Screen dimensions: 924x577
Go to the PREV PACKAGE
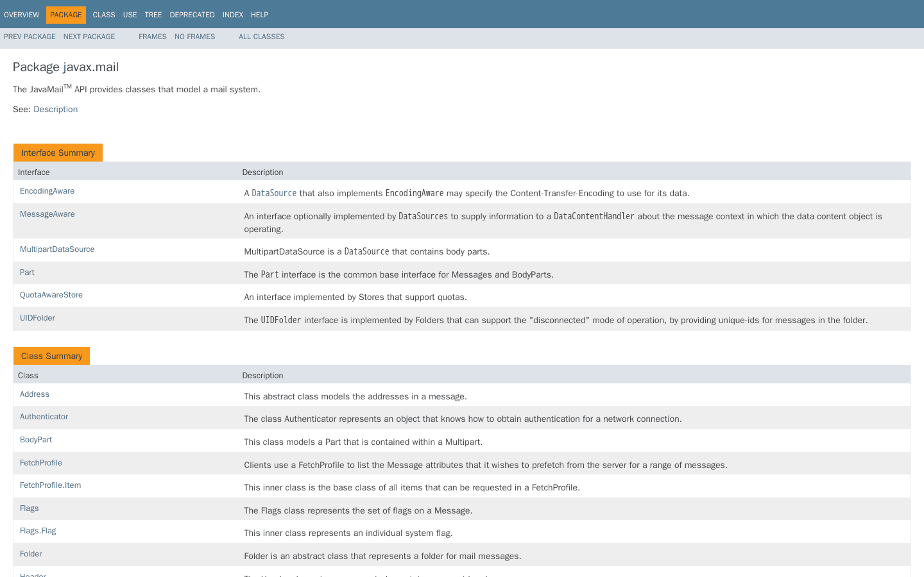point(30,37)
